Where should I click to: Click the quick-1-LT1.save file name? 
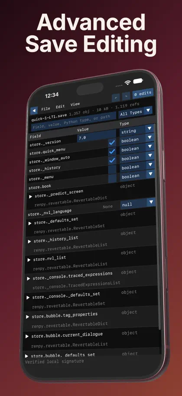(x=49, y=118)
